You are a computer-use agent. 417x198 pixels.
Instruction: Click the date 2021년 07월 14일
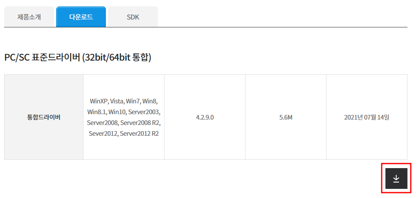pos(367,117)
